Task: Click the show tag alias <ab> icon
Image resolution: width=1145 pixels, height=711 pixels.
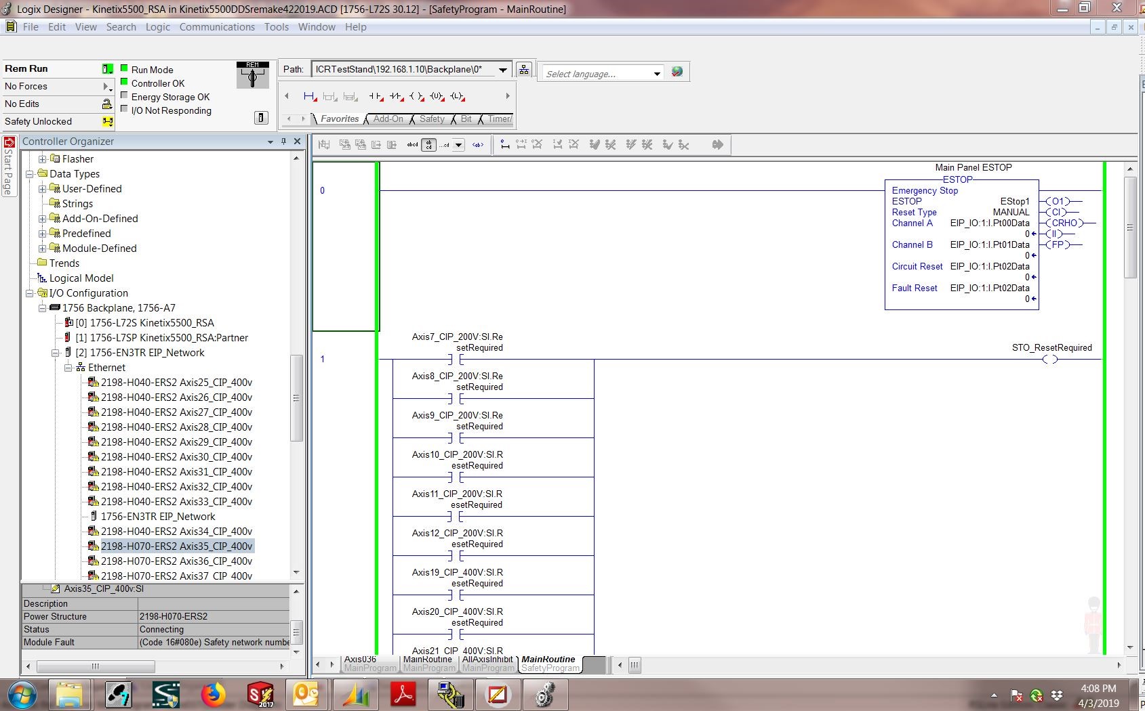Action: (x=478, y=145)
